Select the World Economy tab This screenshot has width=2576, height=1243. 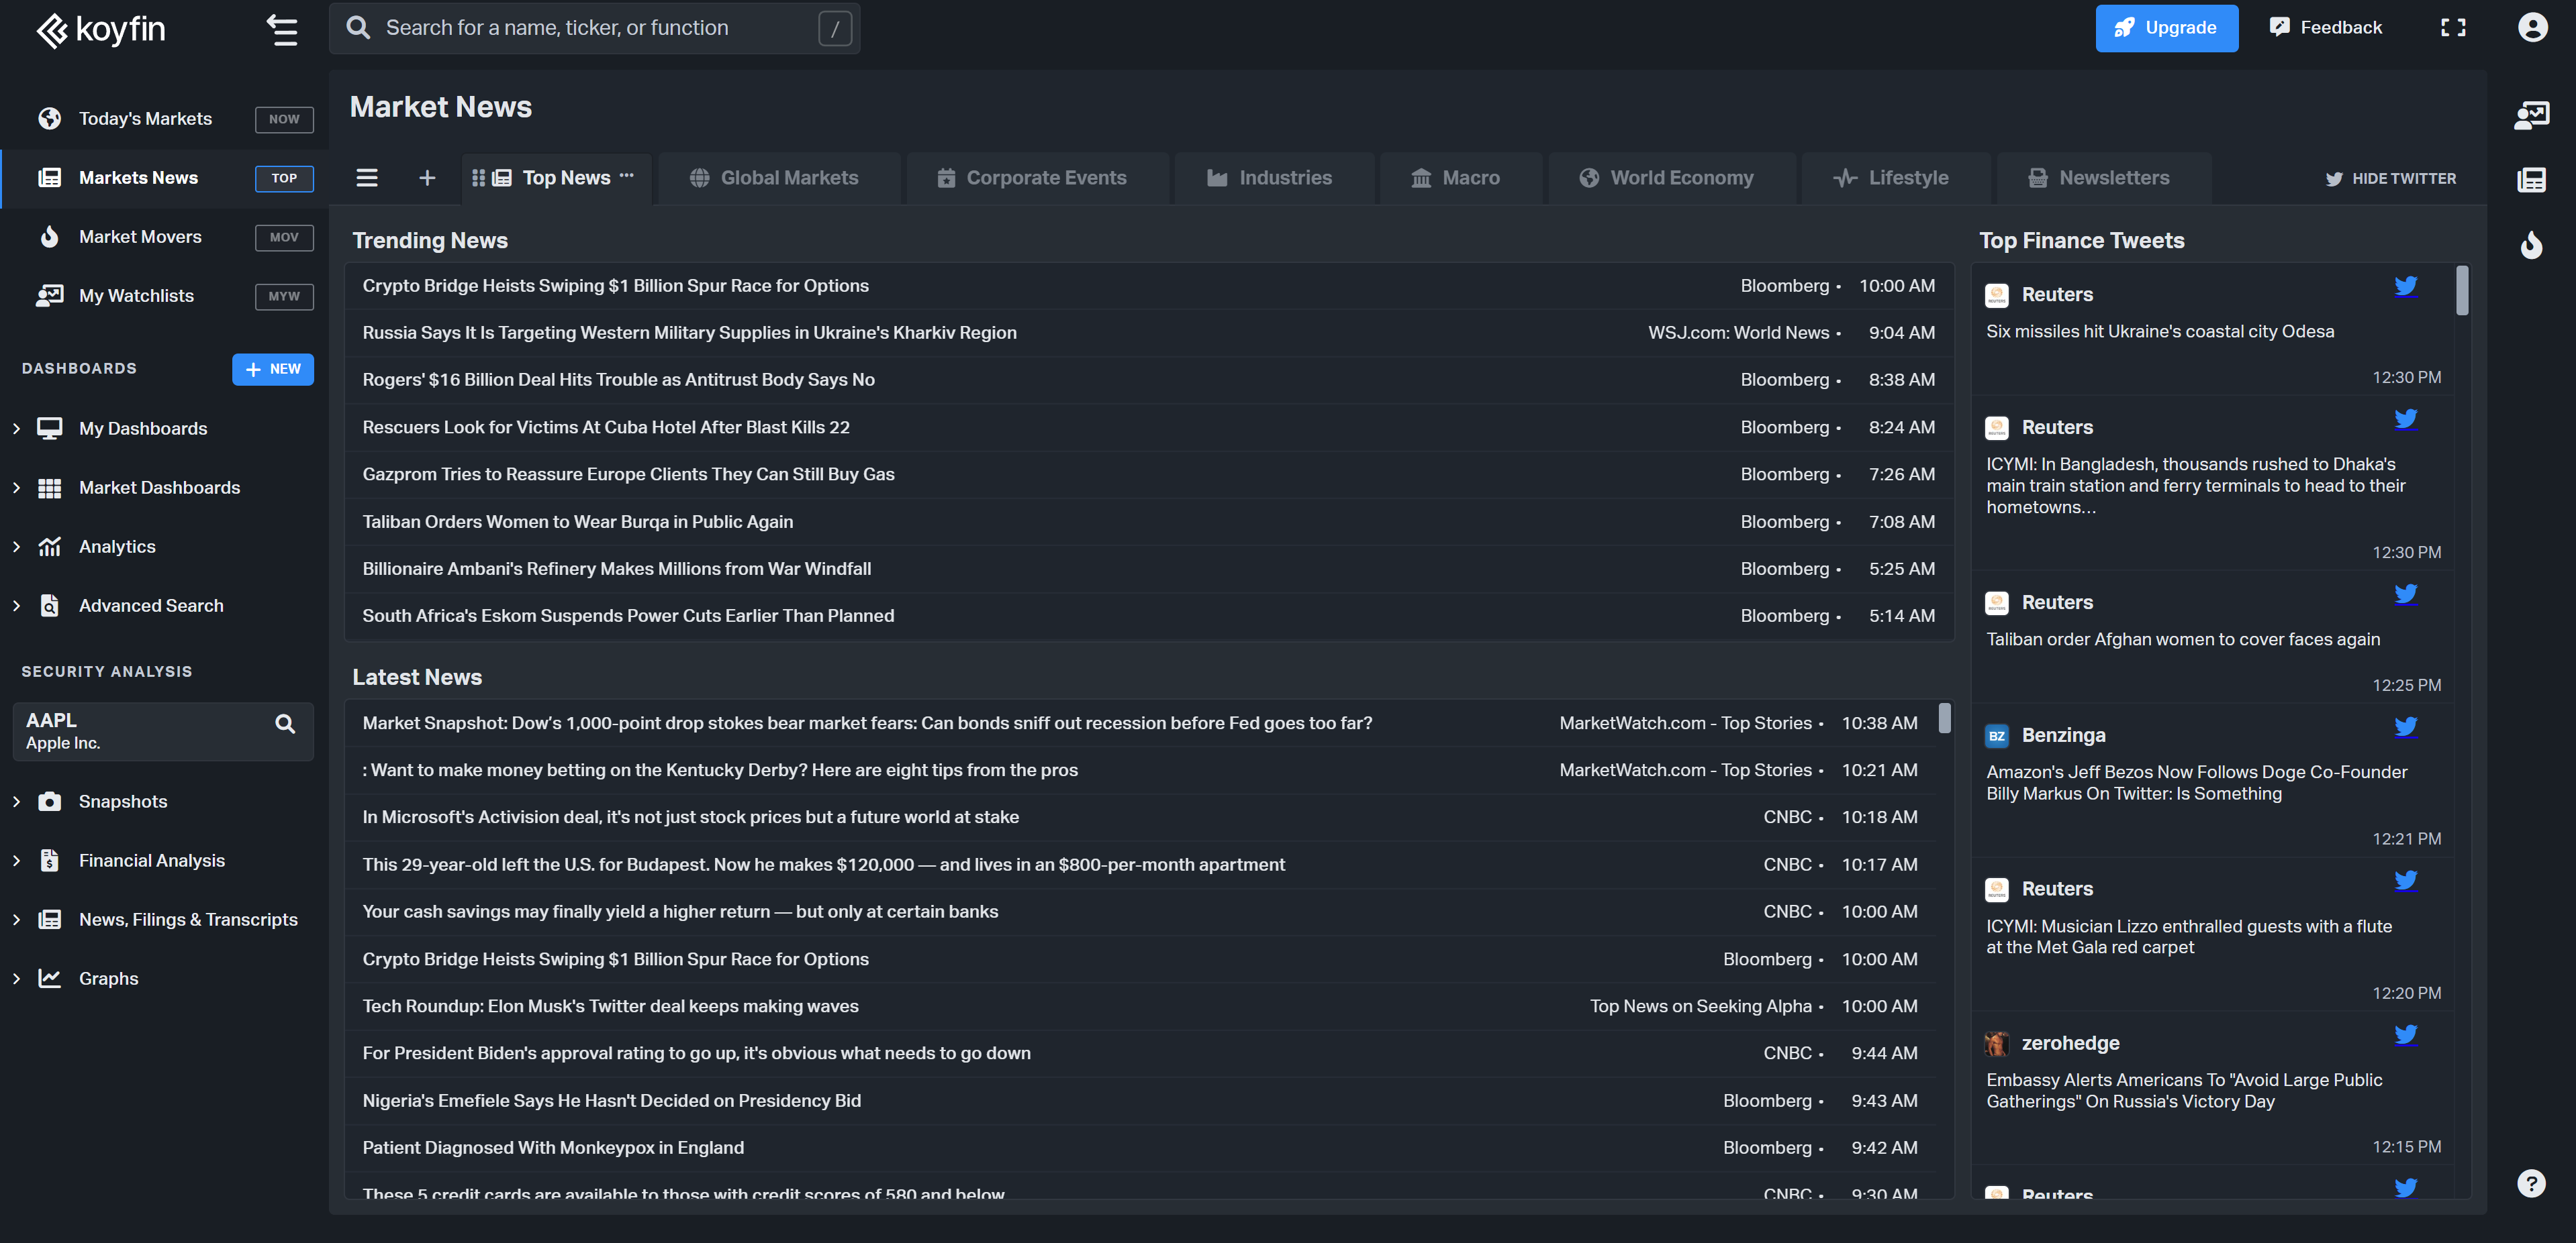(x=1672, y=178)
